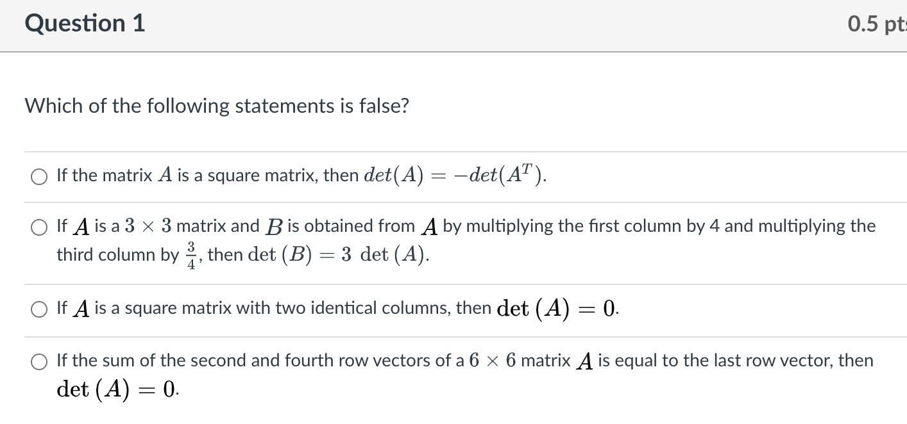The height and width of the screenshot is (424, 907).
Task: Click the 'Which of the following statements is false?' prompt
Action: (217, 106)
